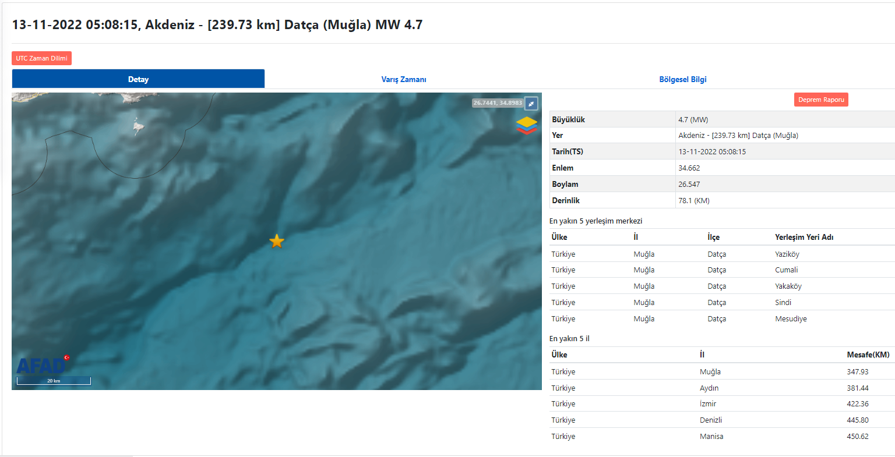Viewport: 895px width, 457px height.
Task: Switch to the Varış Zamanı tab
Action: 404,79
